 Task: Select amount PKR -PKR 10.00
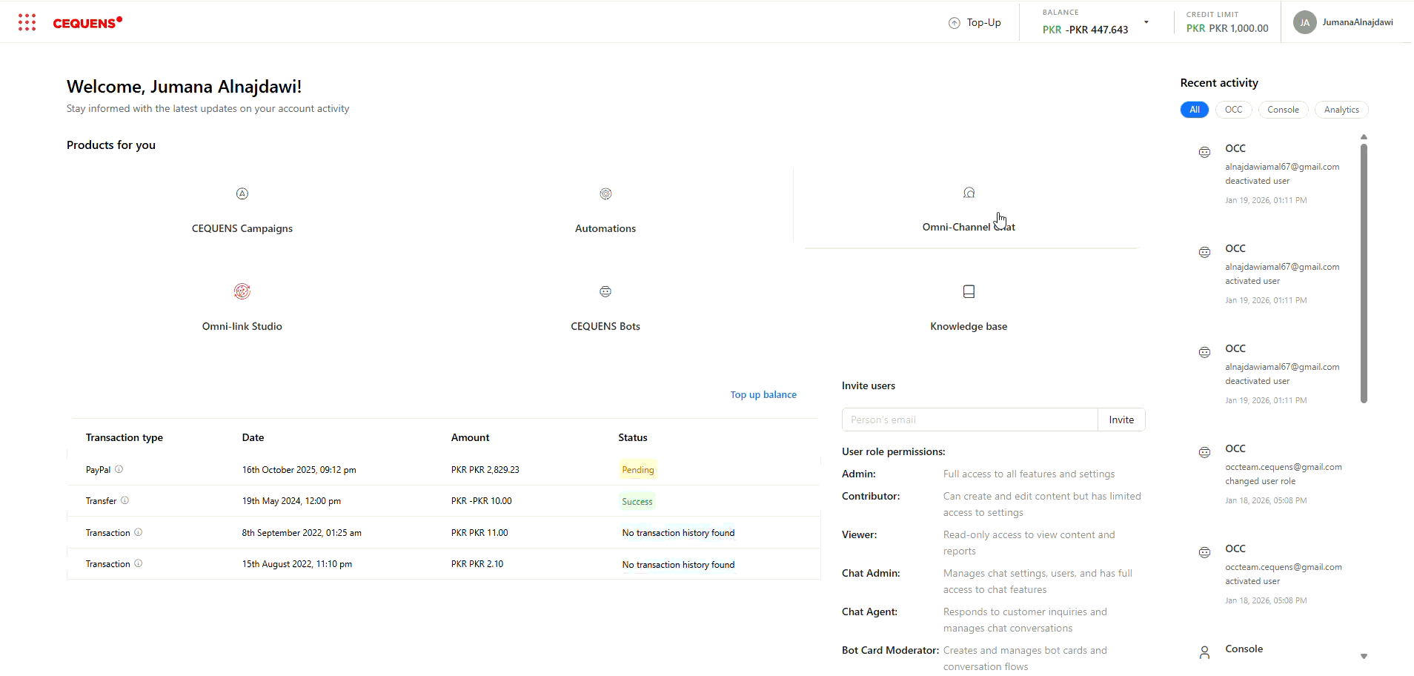click(x=482, y=501)
